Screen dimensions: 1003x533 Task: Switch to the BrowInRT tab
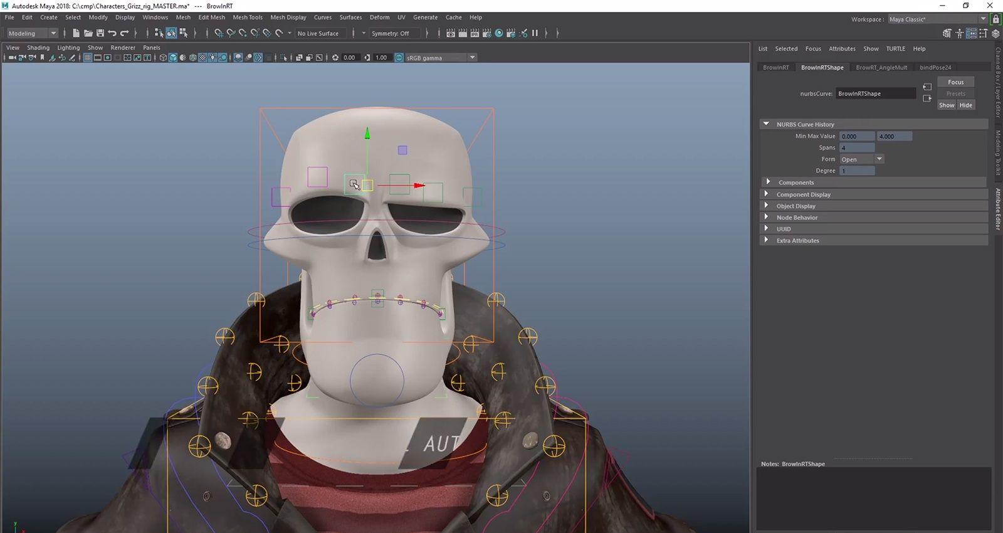776,67
